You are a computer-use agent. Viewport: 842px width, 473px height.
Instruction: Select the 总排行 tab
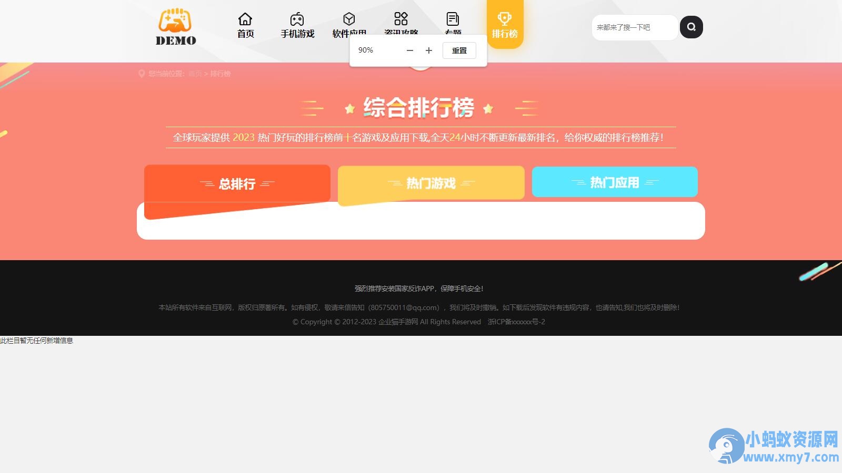point(237,183)
